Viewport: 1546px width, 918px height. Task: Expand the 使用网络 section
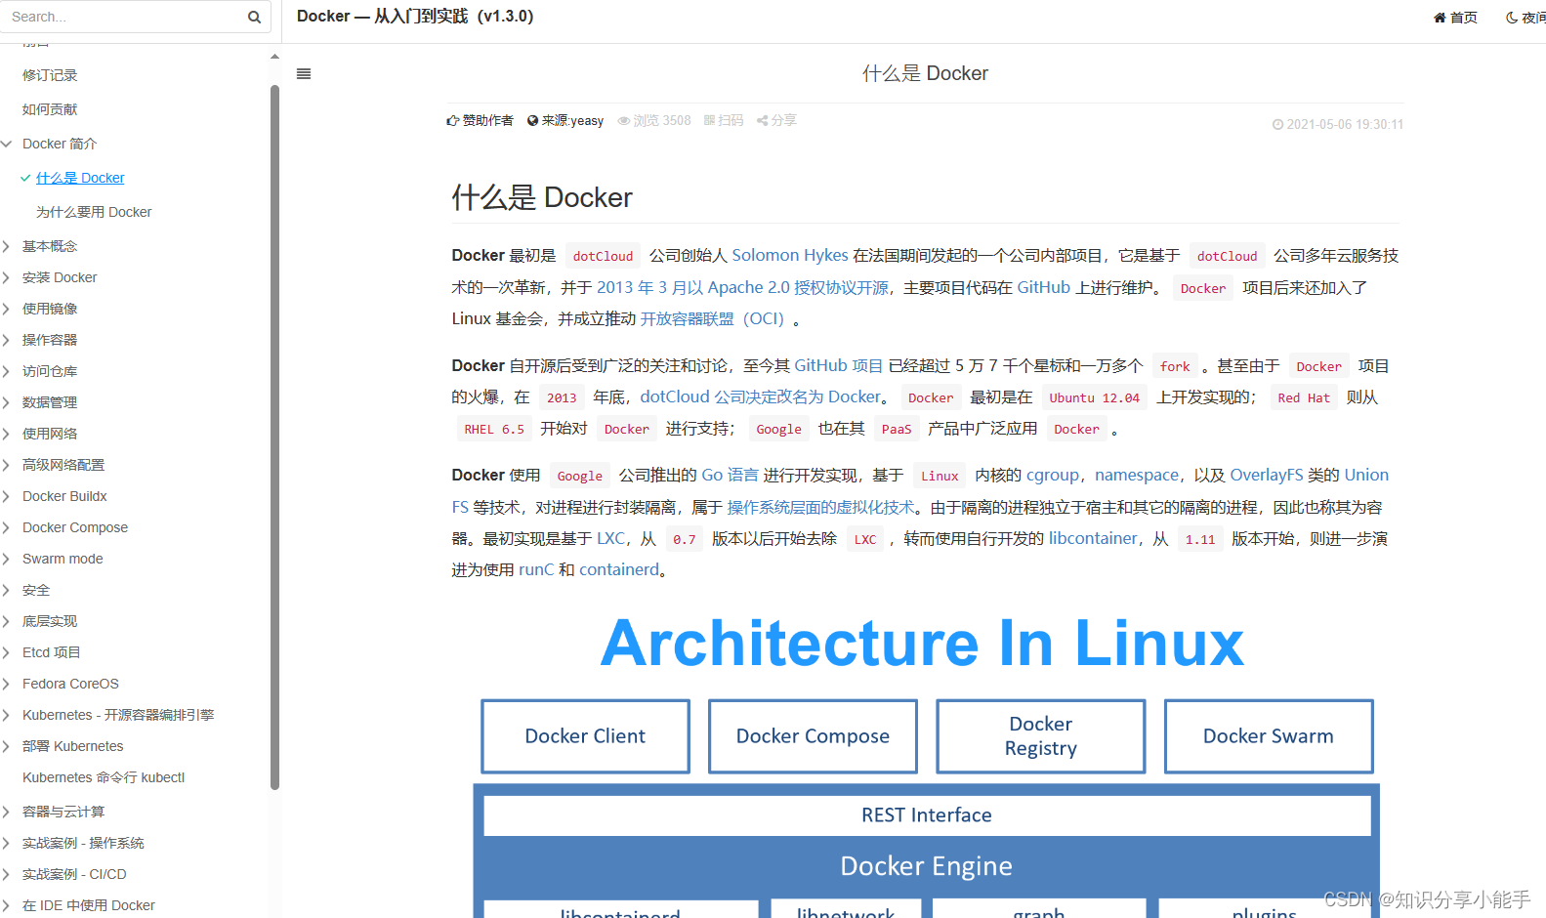(7, 434)
